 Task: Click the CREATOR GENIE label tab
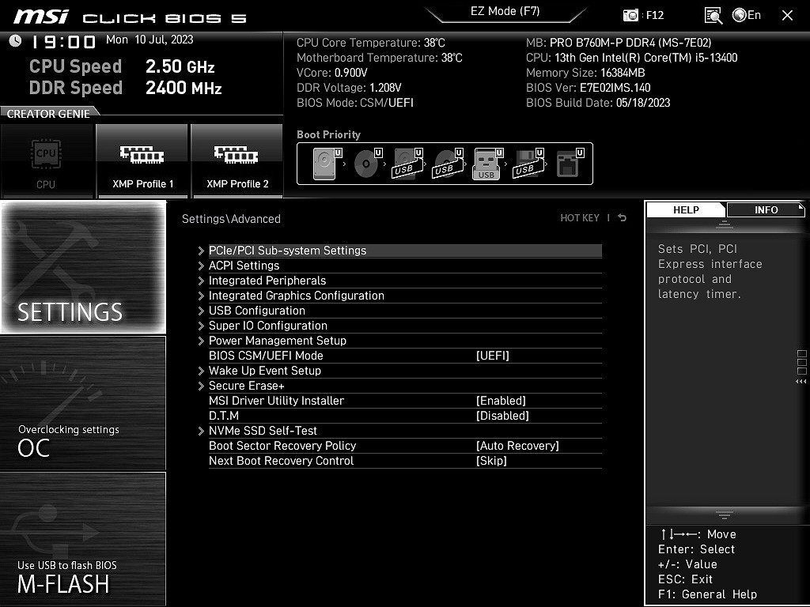click(48, 114)
